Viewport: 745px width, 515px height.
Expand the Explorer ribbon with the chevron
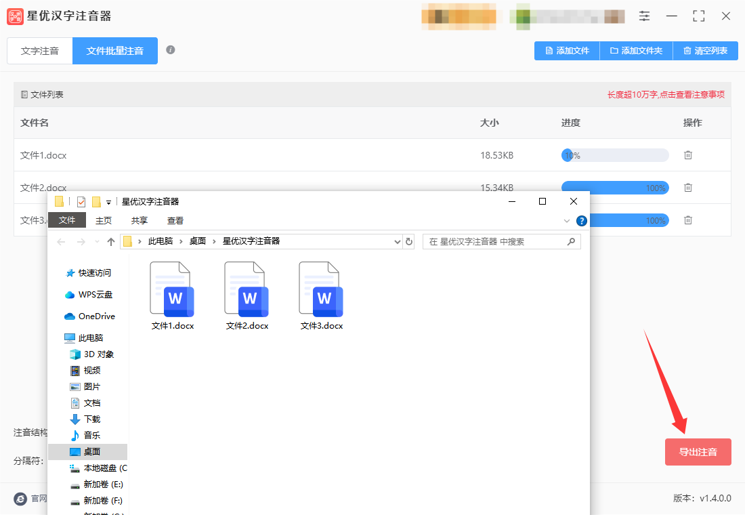pos(566,221)
